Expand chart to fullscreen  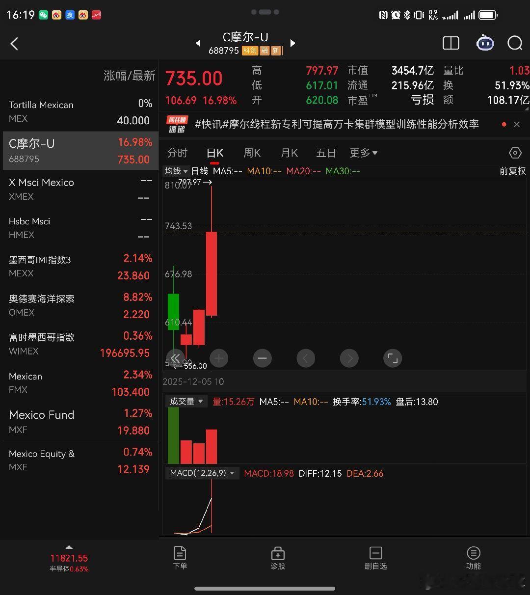[x=393, y=358]
